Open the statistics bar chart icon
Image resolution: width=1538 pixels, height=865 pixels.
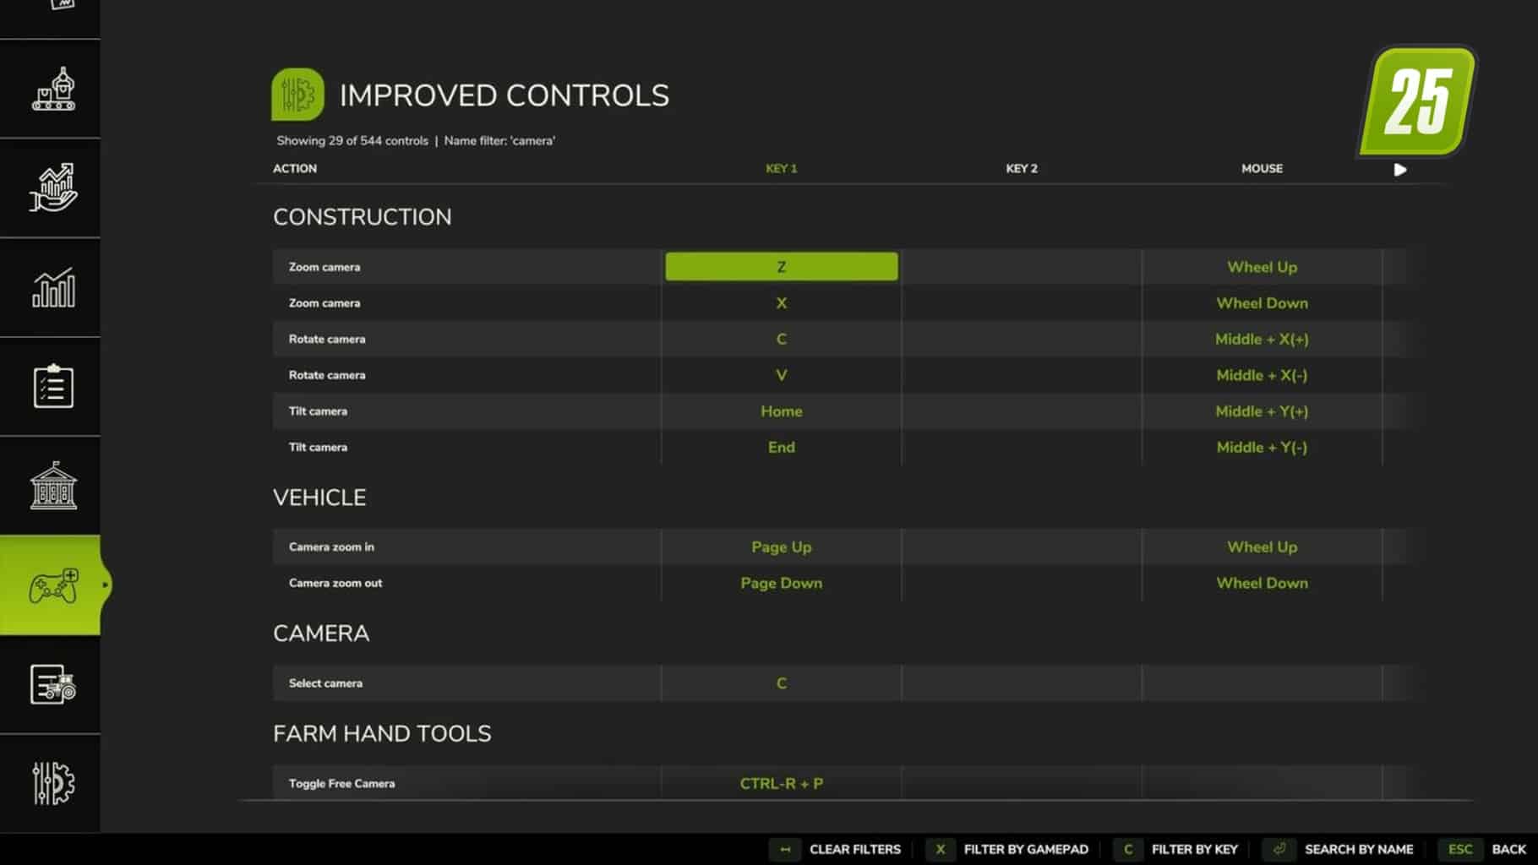tap(53, 287)
